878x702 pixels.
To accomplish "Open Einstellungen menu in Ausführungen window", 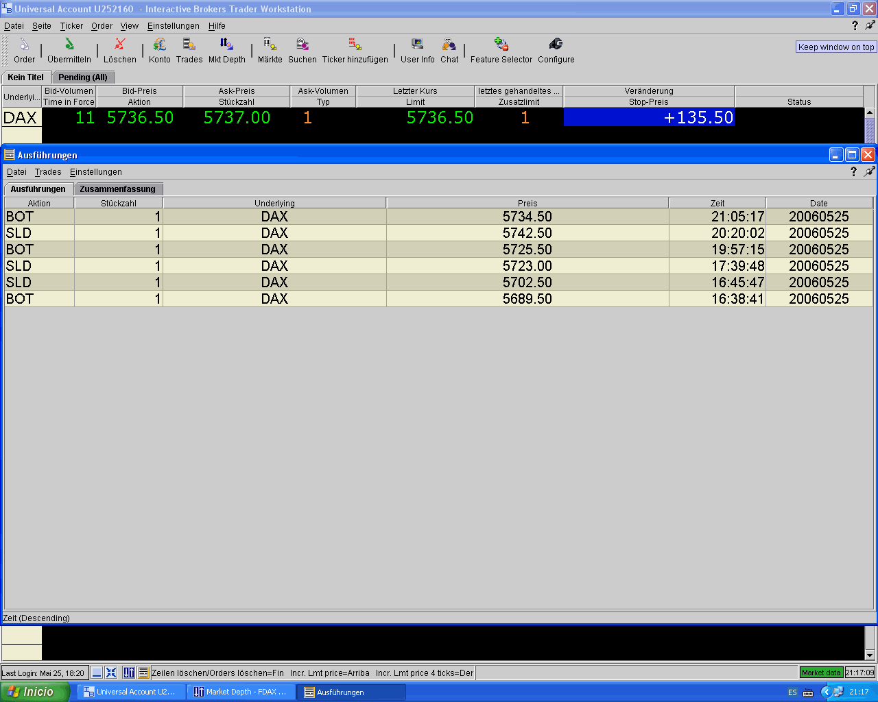I will click(96, 172).
